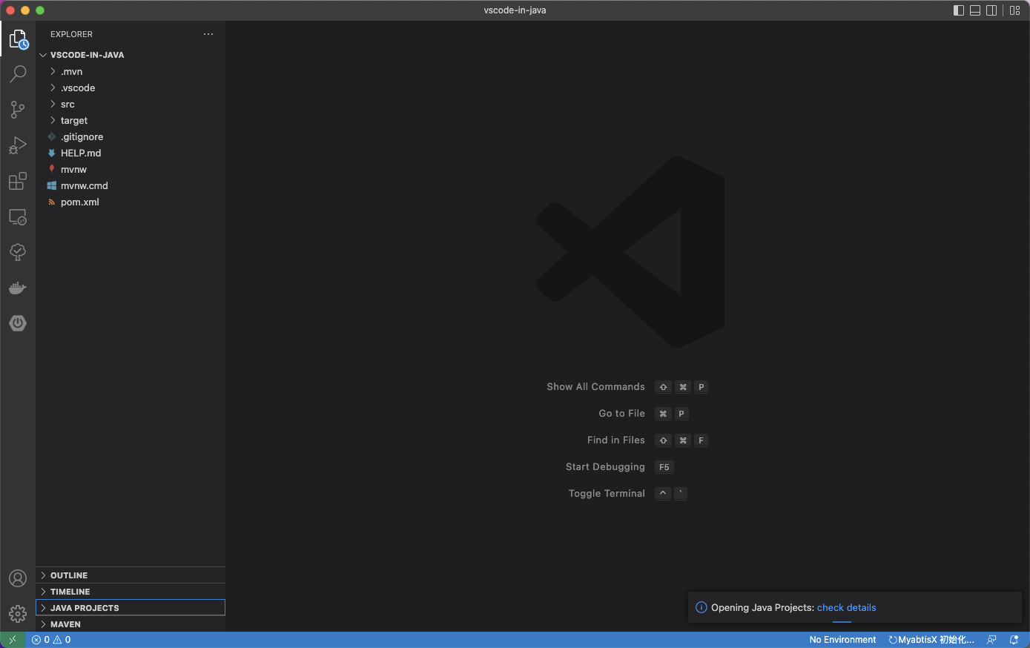1030x648 pixels.
Task: Click the Go to File hint
Action: (x=621, y=414)
